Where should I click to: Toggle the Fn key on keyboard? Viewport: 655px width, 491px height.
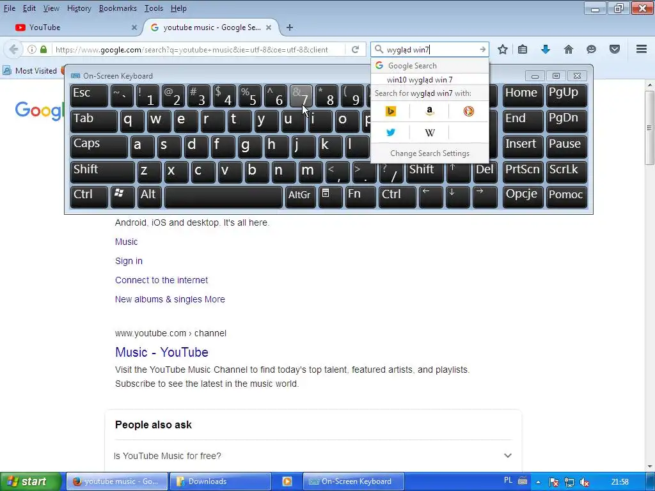coord(361,197)
